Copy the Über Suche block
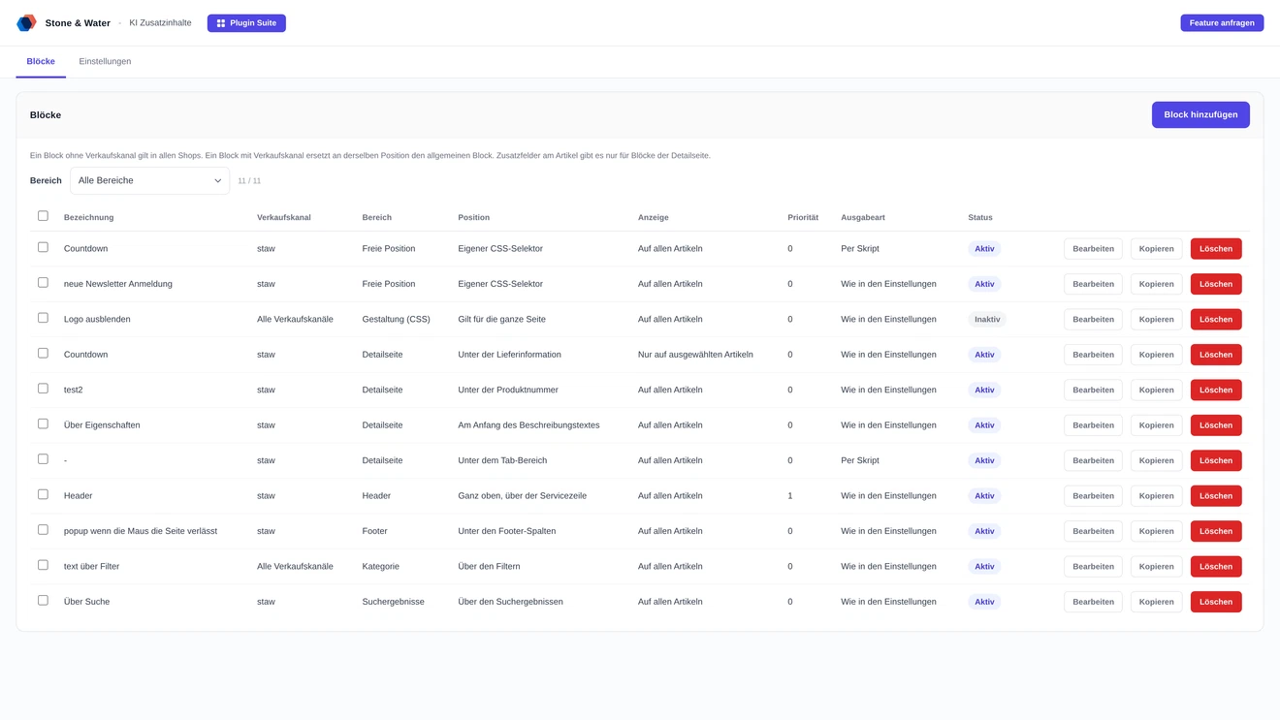The image size is (1280, 720). (x=1156, y=602)
